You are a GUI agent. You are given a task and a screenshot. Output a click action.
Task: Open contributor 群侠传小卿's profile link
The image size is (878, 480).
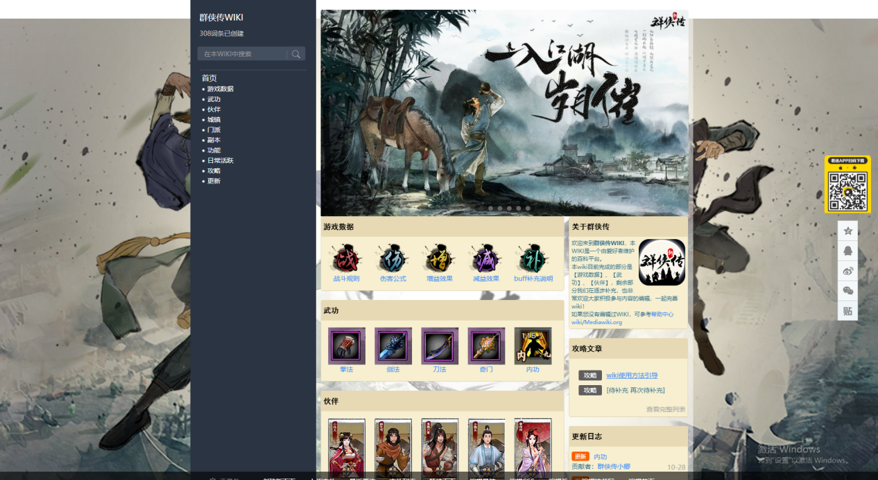[x=614, y=467]
